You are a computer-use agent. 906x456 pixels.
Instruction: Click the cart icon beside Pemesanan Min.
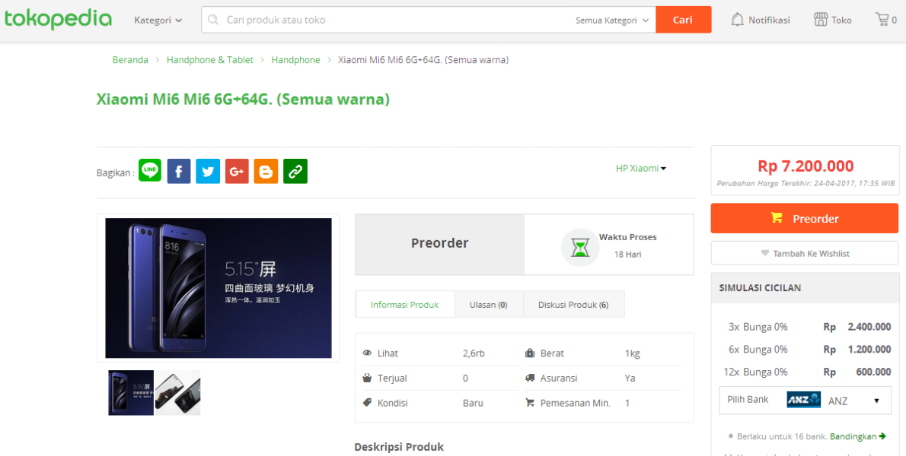tap(530, 403)
